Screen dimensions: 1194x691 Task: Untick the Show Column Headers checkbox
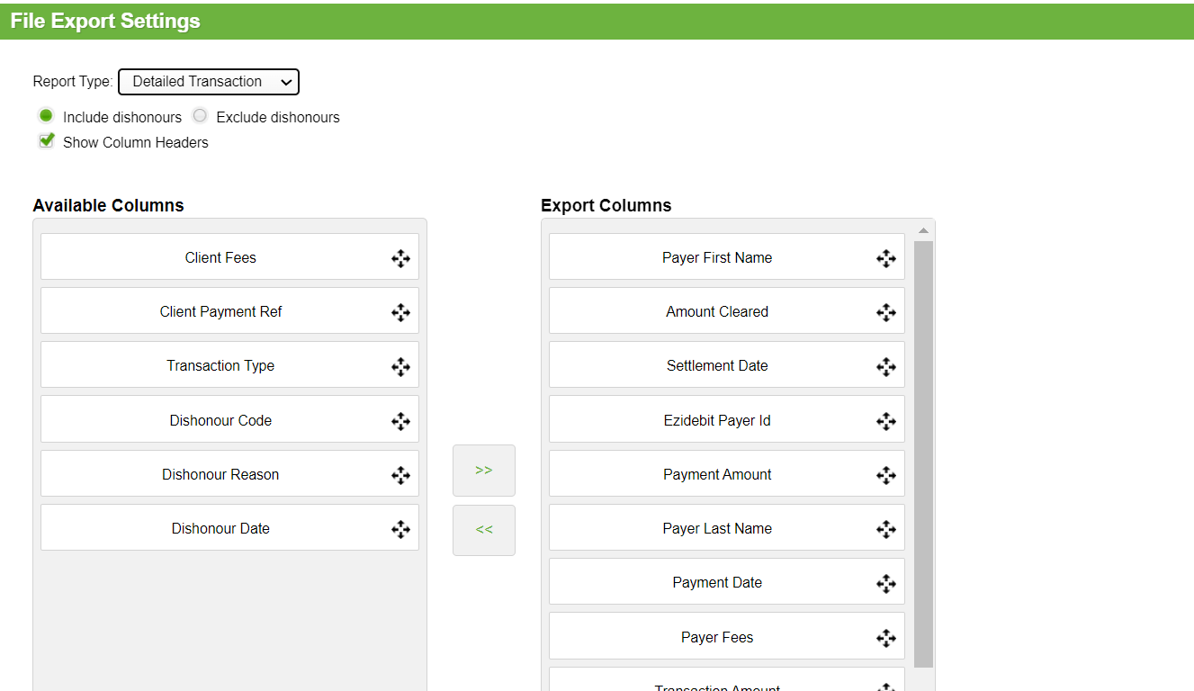coord(47,141)
